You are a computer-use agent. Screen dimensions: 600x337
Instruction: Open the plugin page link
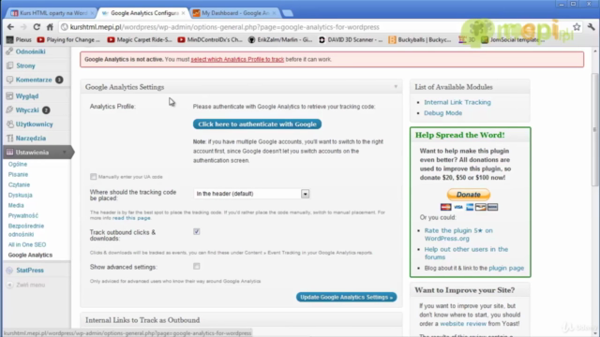tap(506, 268)
